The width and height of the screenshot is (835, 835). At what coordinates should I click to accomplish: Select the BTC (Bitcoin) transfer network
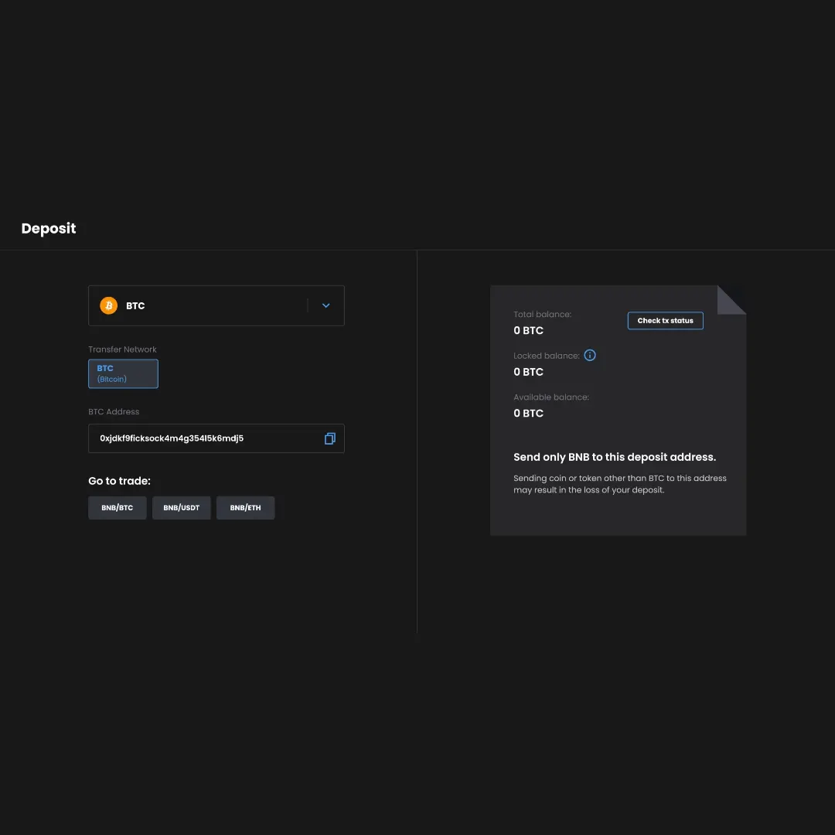click(123, 373)
